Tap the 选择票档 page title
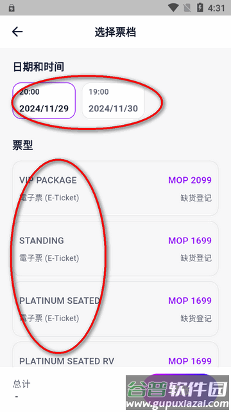This screenshot has height=412, width=231. coord(116,32)
